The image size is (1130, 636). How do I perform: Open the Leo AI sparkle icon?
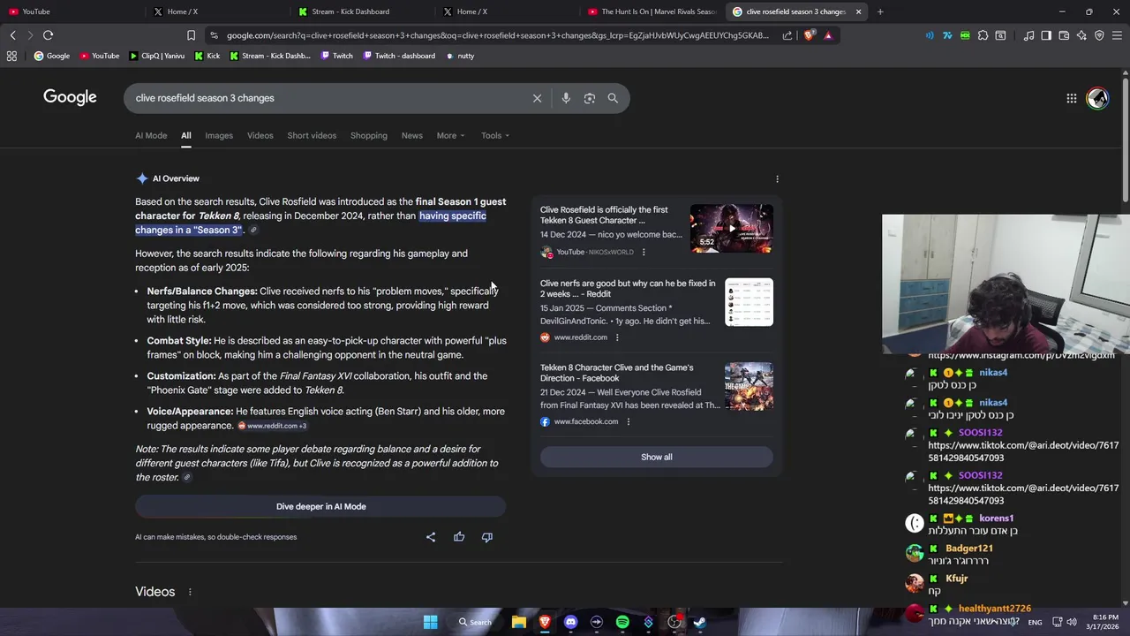pos(1081,35)
